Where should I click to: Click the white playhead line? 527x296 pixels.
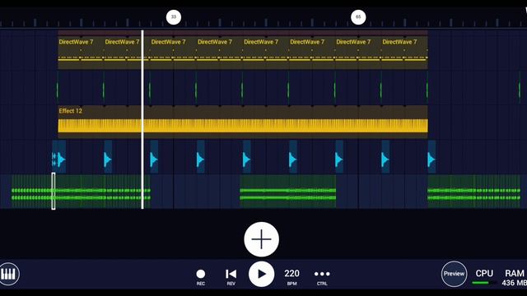pos(142,119)
